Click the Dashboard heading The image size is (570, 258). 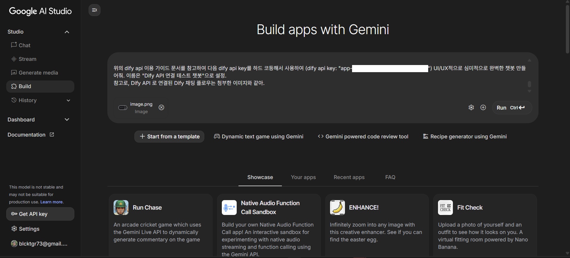coord(21,120)
